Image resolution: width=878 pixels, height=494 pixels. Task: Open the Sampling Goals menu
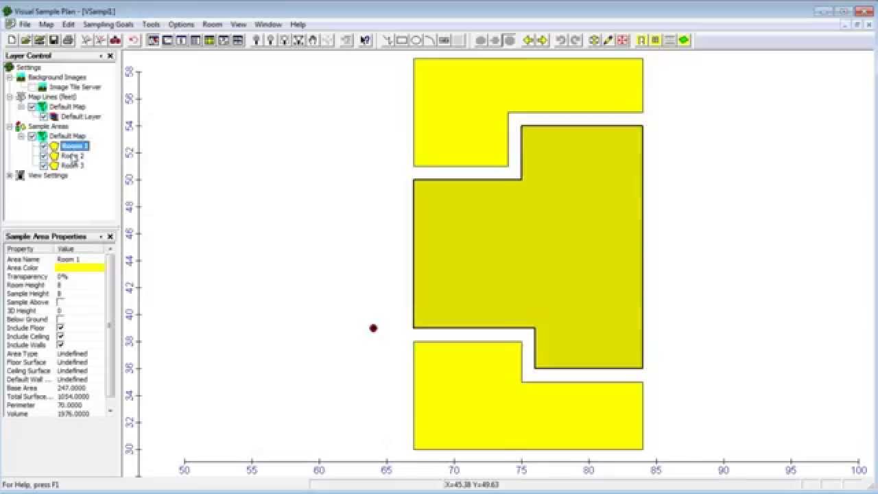(108, 25)
